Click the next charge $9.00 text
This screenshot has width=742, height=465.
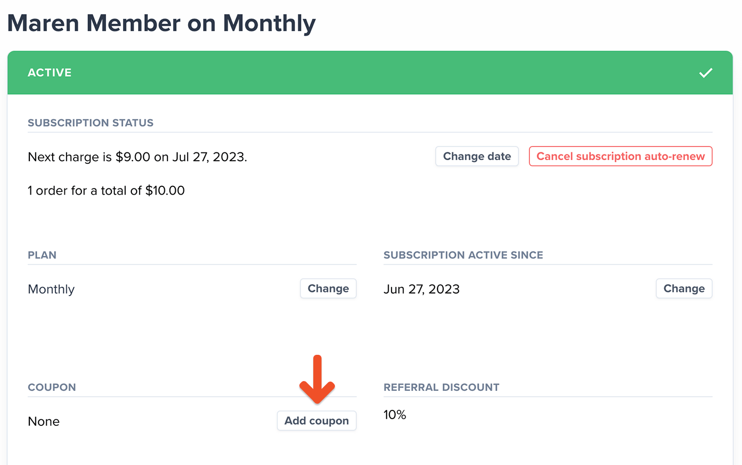point(138,157)
